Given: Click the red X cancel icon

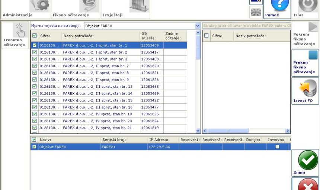Looking at the screenshot, I should pos(308,184).
